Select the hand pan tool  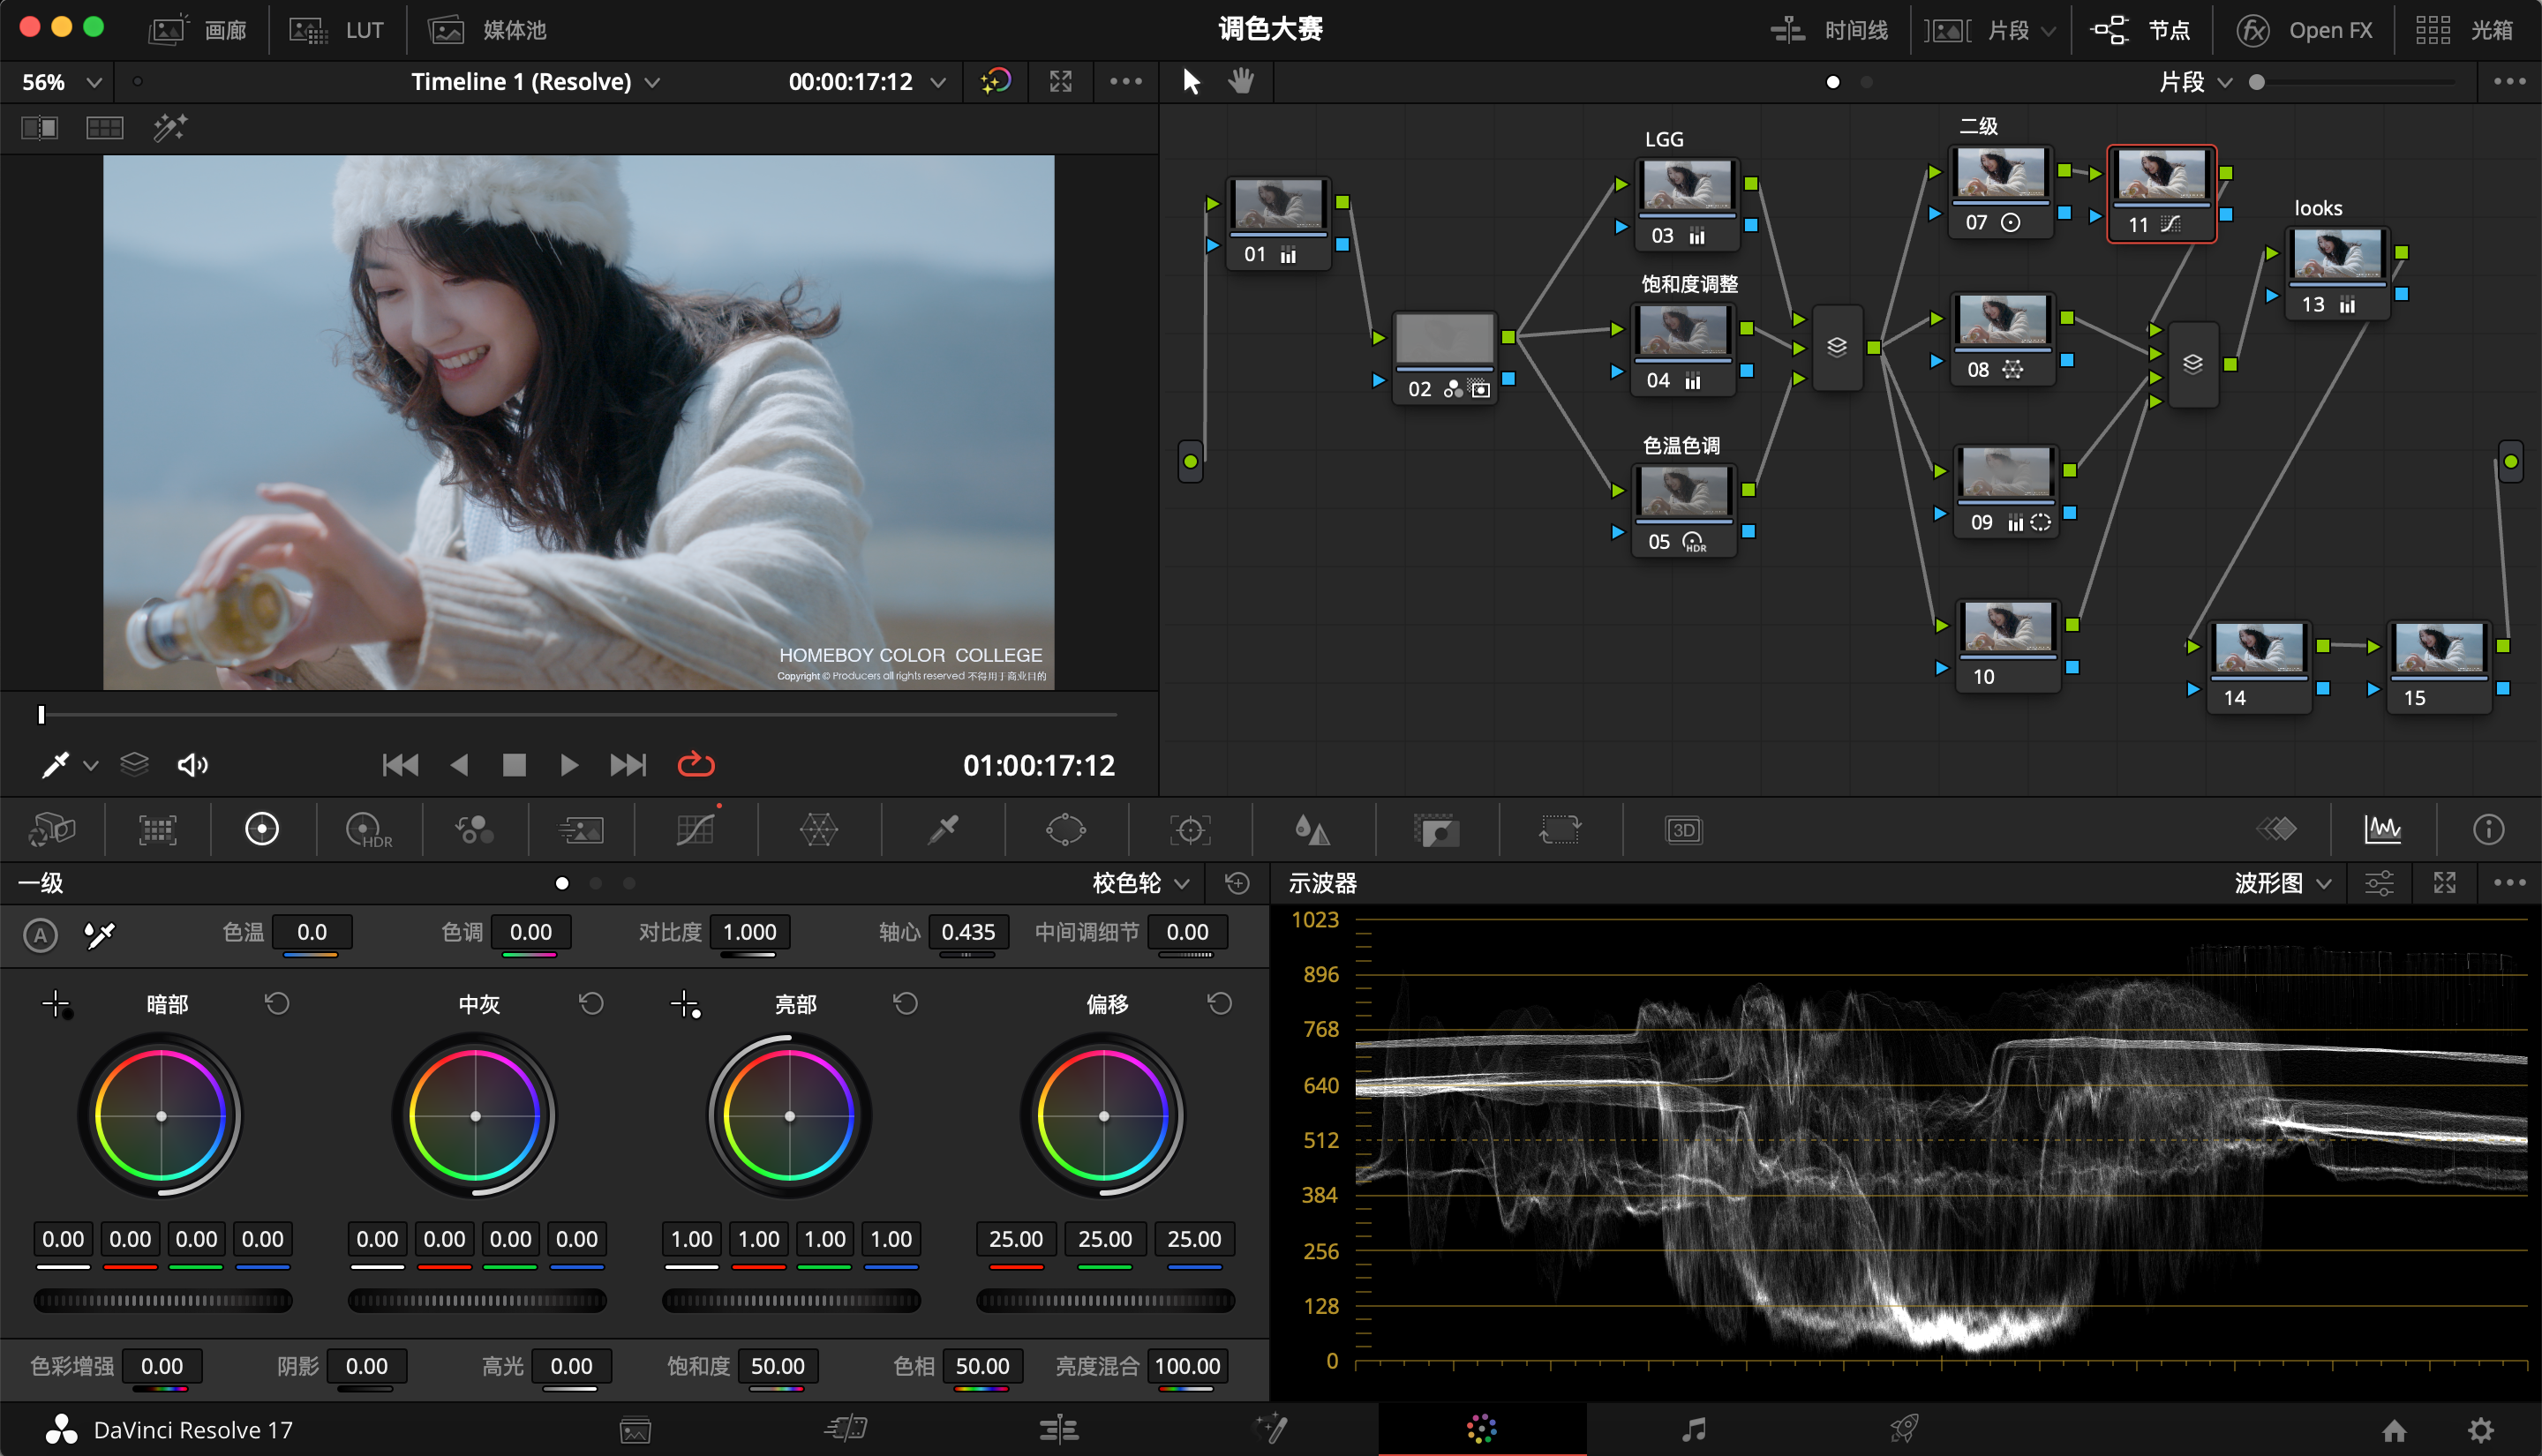[1241, 81]
